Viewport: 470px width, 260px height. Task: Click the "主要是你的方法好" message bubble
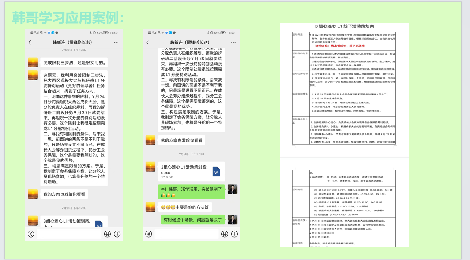[185, 207]
